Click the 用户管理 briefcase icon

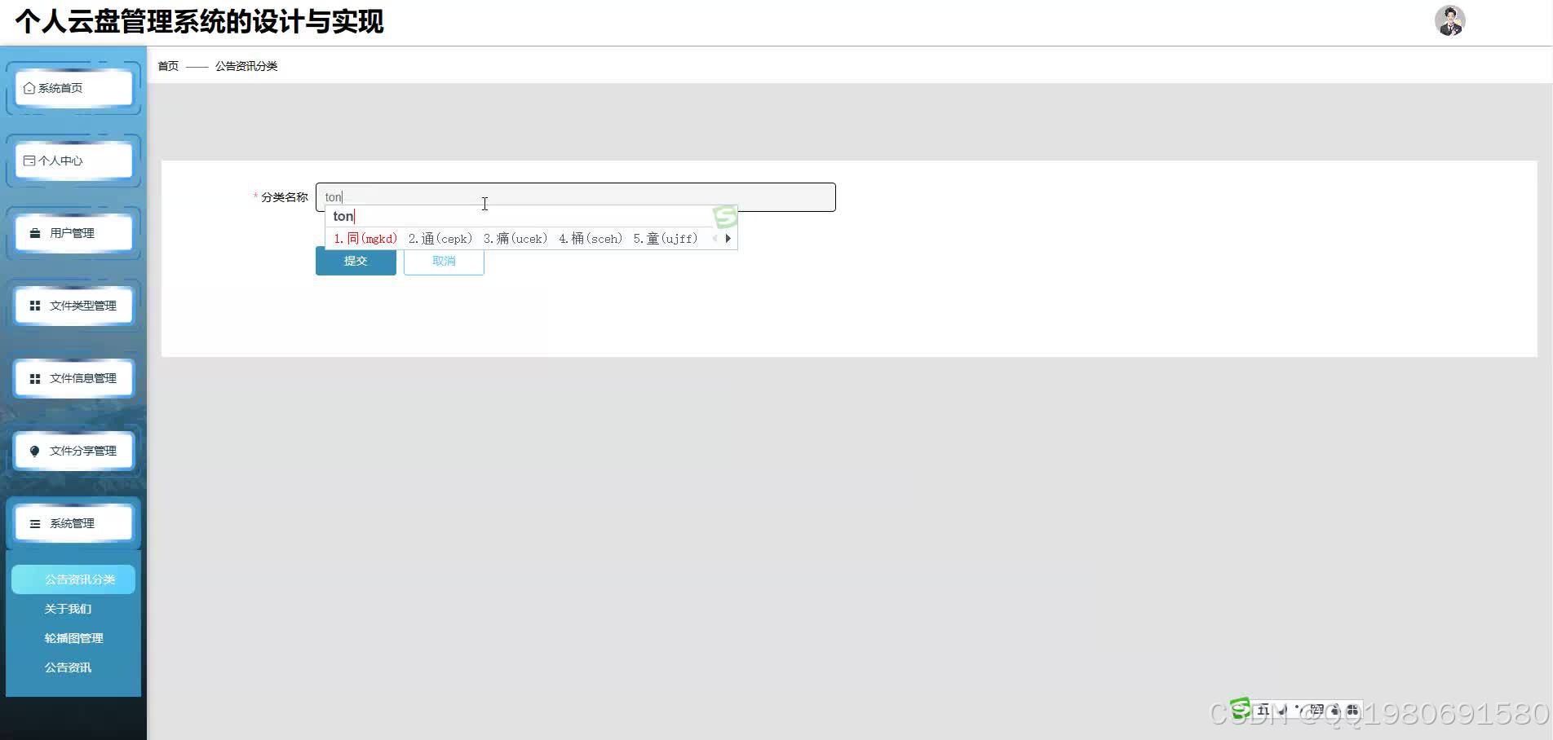pos(35,233)
